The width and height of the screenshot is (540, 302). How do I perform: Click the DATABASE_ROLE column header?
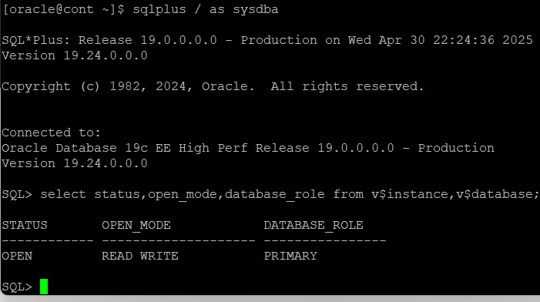pyautogui.click(x=314, y=226)
